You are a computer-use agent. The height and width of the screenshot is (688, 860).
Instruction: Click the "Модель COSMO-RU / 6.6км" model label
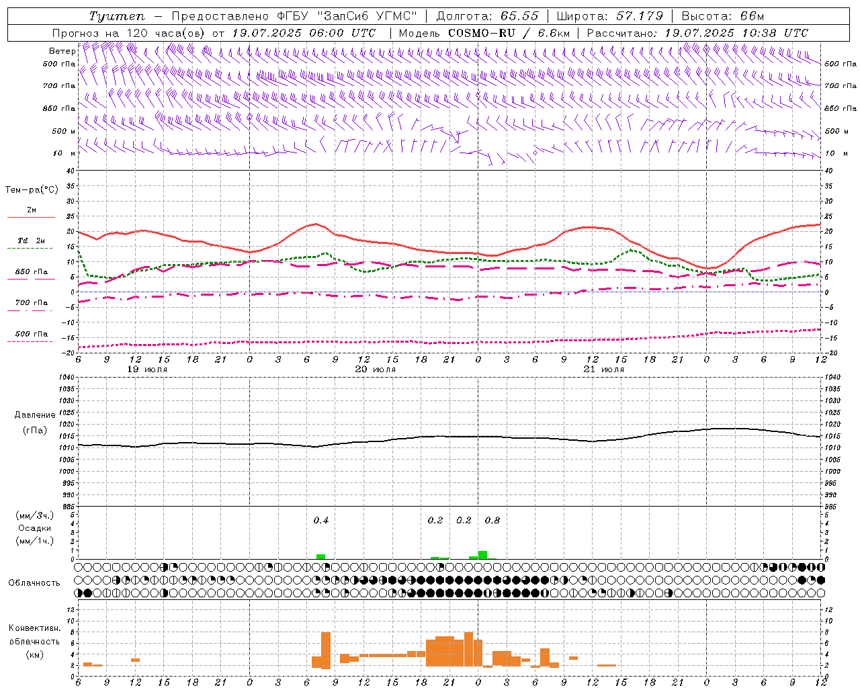click(x=484, y=33)
